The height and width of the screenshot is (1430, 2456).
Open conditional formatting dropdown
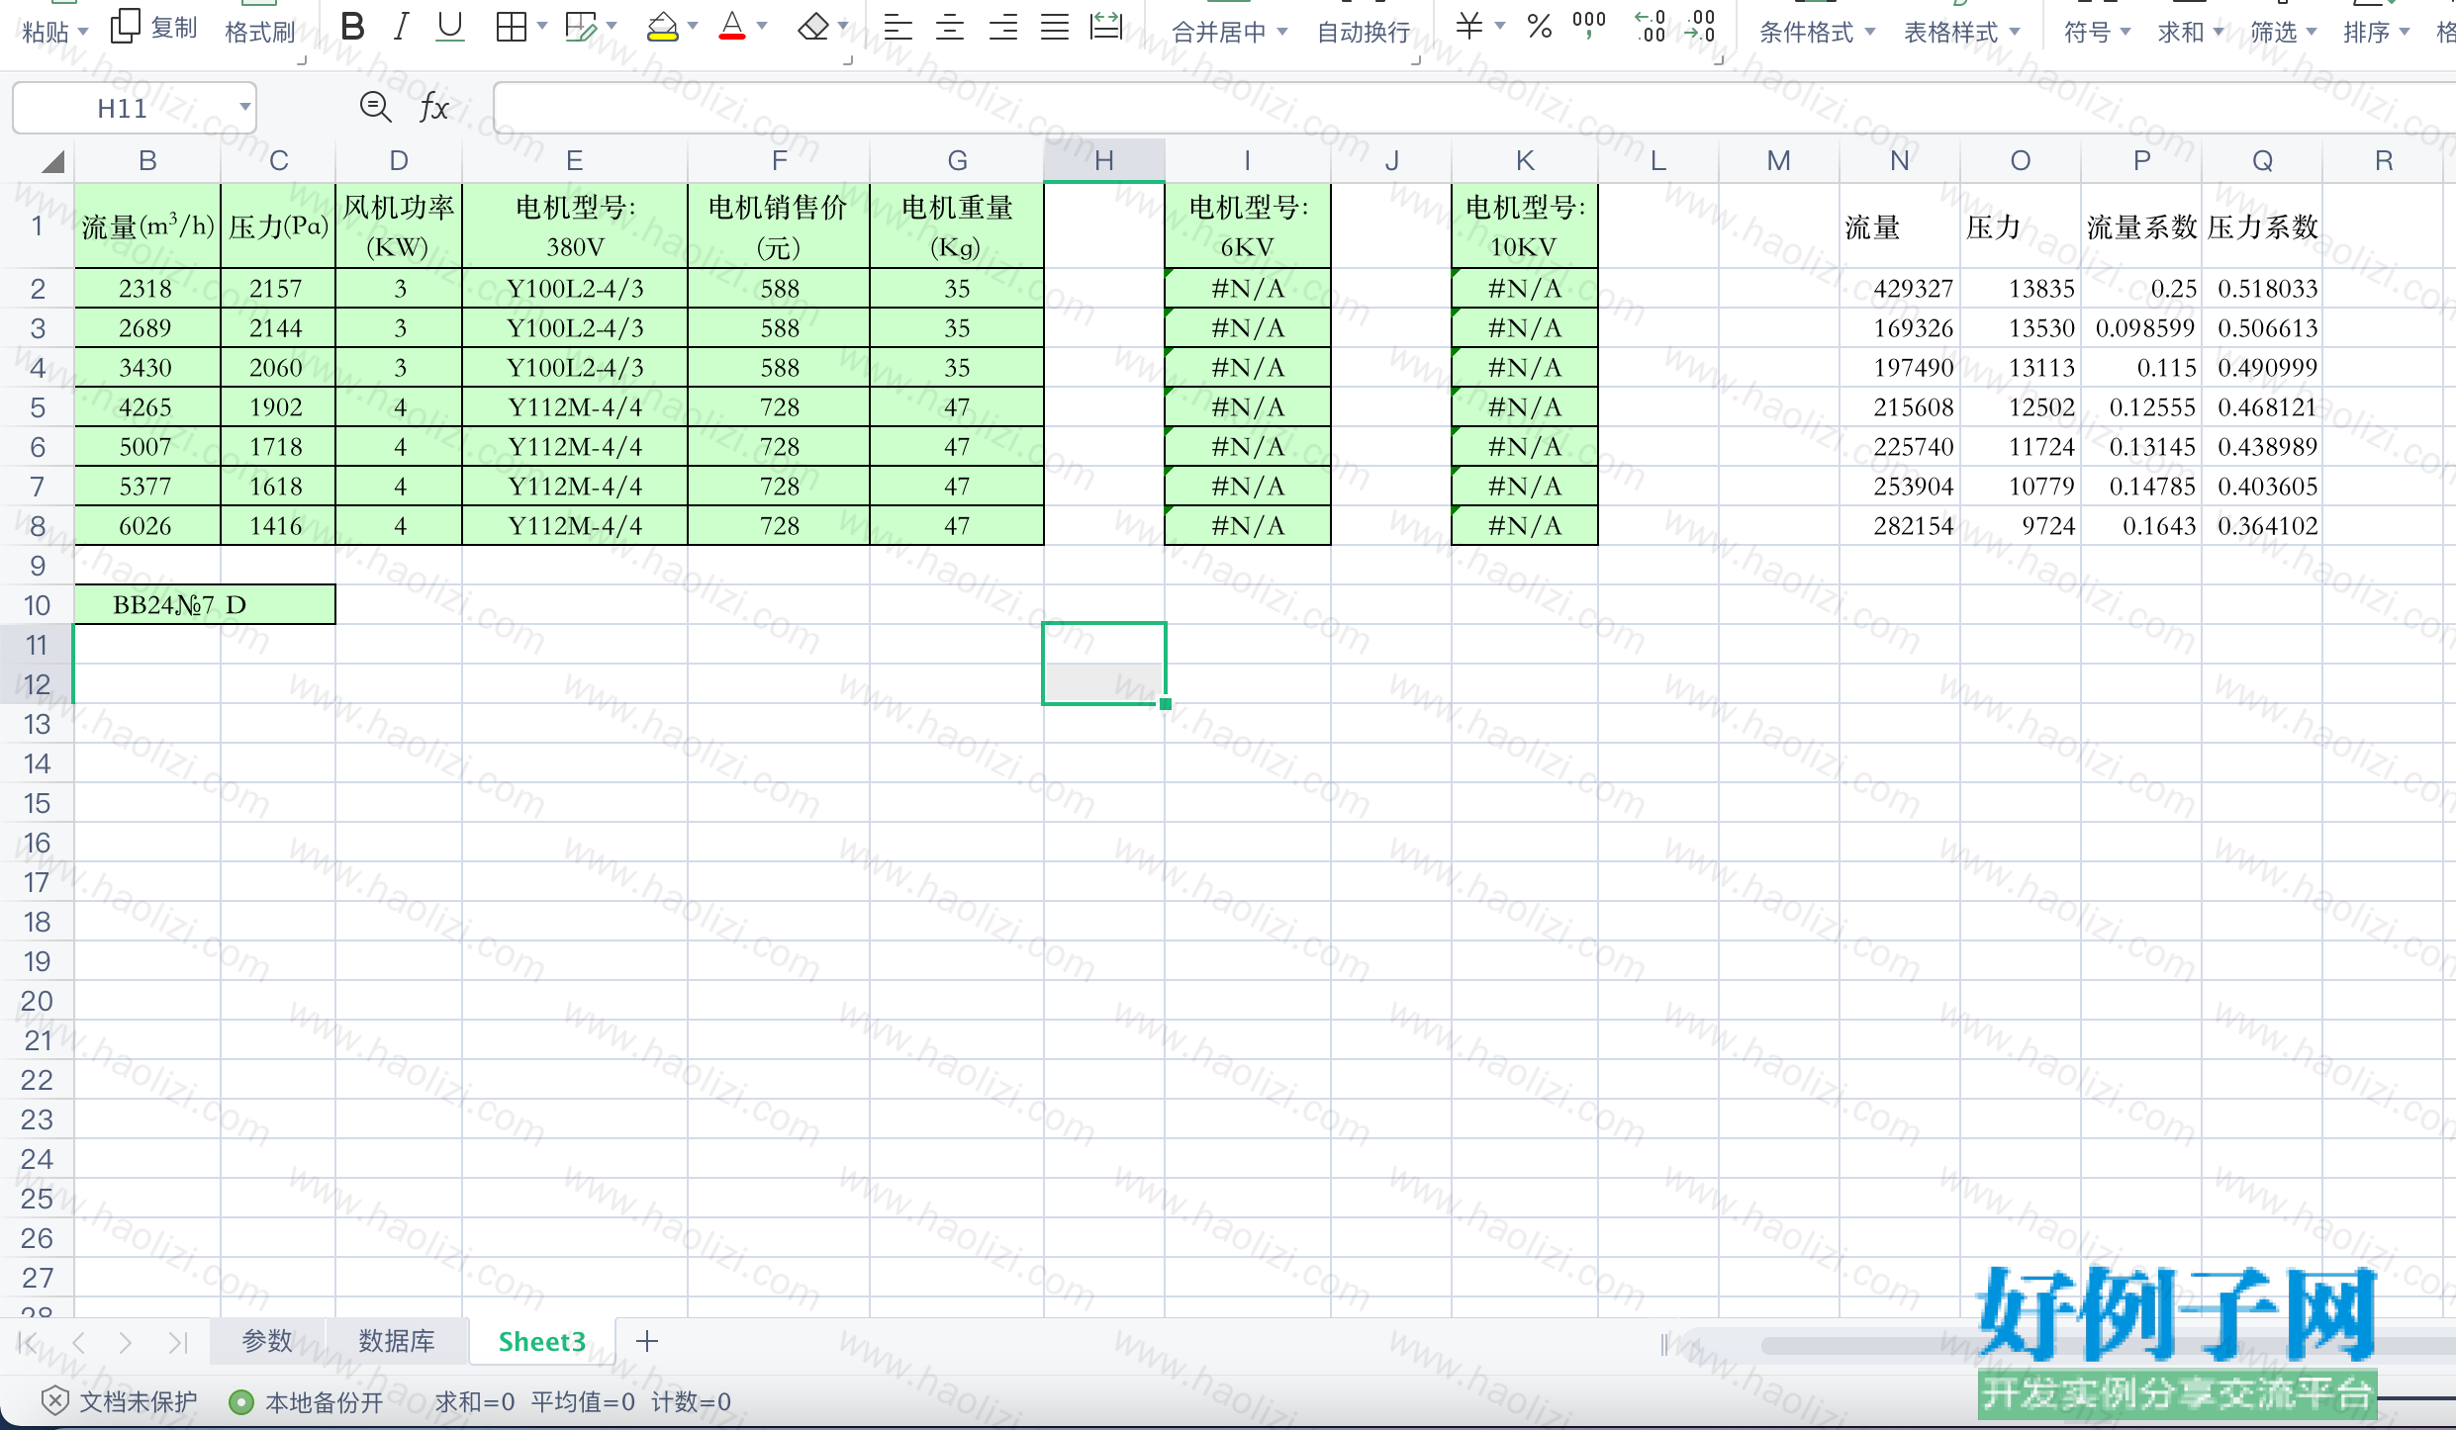(1870, 32)
